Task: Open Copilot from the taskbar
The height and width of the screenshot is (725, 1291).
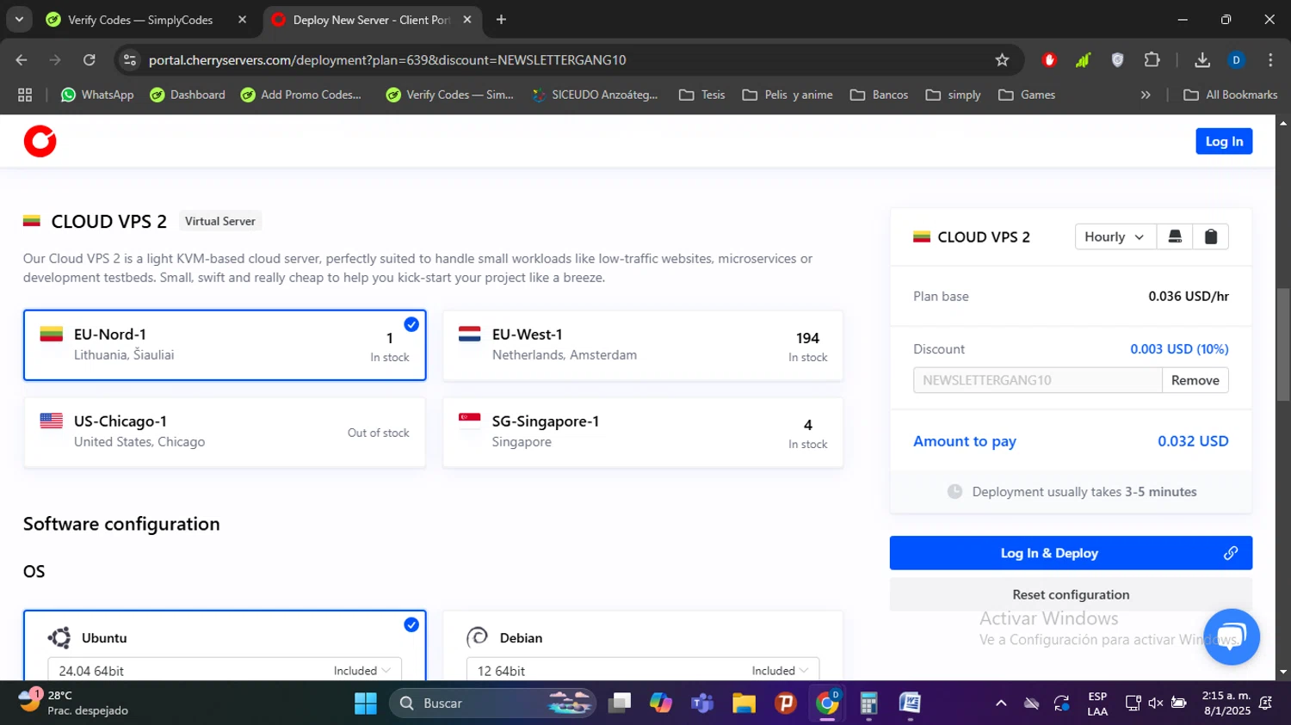Action: tap(661, 703)
